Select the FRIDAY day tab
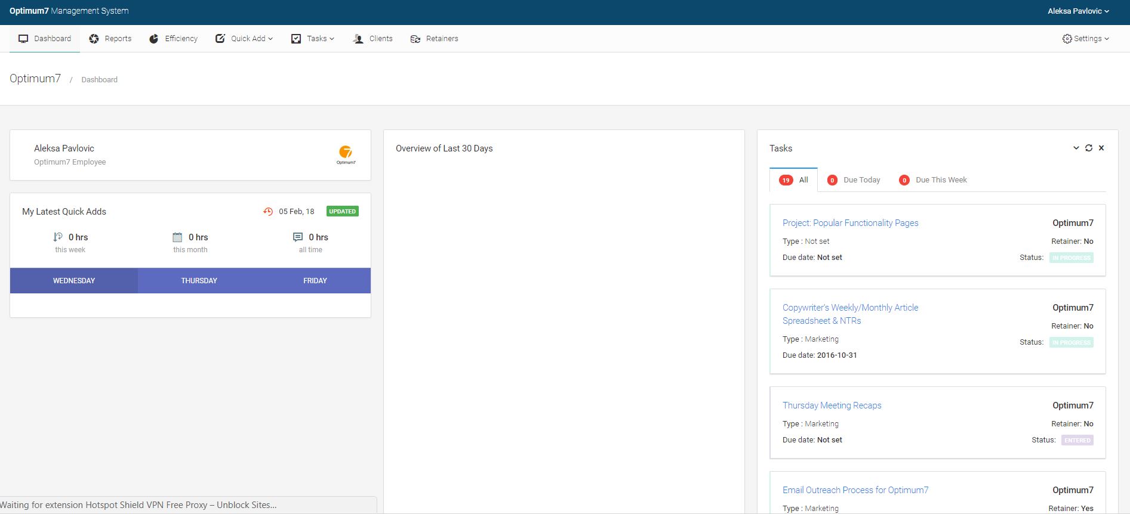The width and height of the screenshot is (1130, 514). pyautogui.click(x=315, y=280)
